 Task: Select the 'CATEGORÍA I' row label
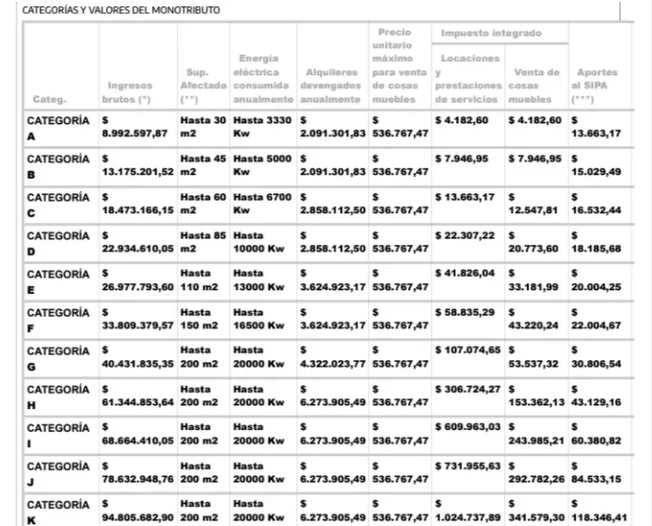58,435
